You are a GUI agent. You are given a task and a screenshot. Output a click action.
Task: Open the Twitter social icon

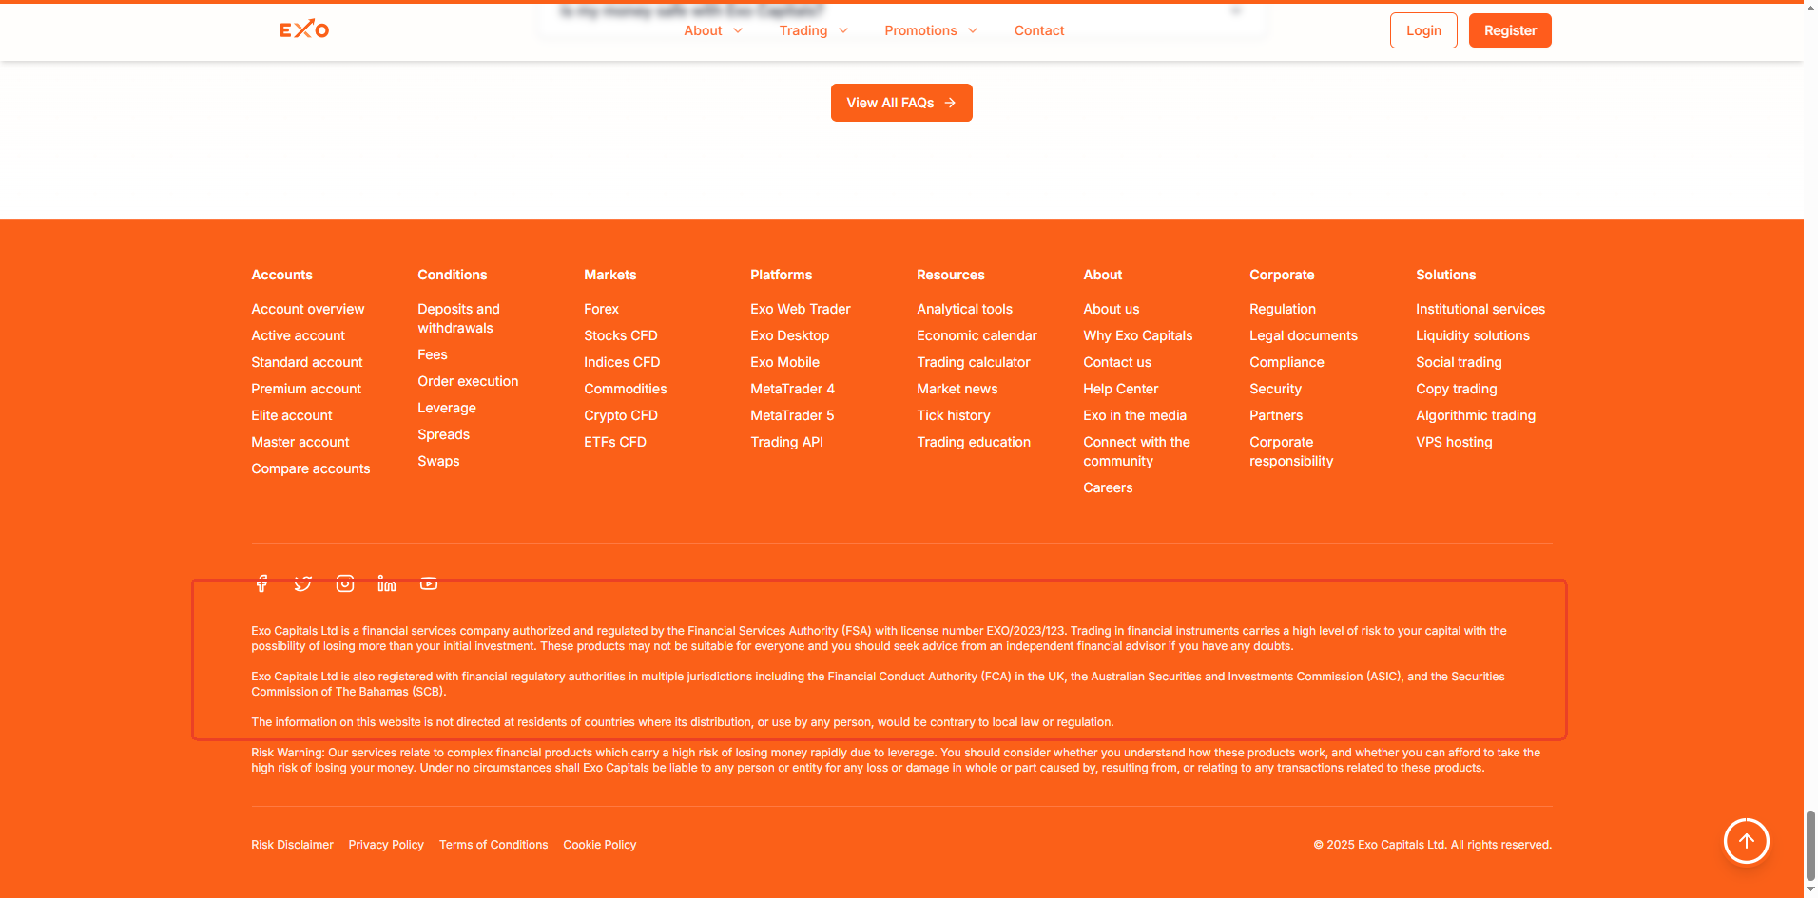303,583
